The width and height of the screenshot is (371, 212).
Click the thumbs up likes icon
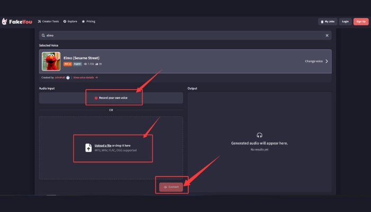[x=97, y=64]
